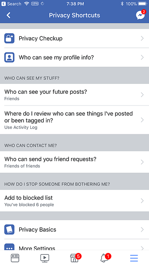Open the Add to blocked list row
The width and height of the screenshot is (149, 266).
point(74,201)
